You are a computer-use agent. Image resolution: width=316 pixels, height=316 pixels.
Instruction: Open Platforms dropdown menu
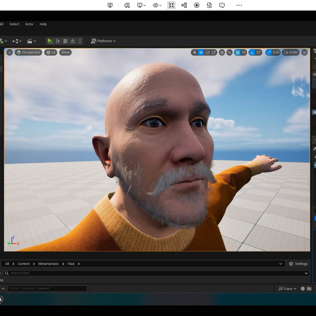[103, 41]
